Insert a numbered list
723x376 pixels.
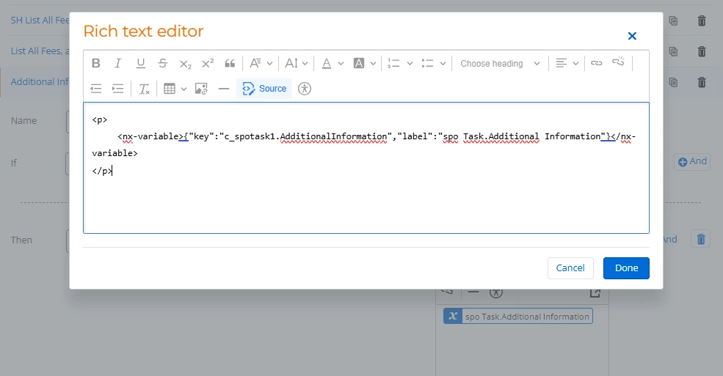tap(393, 64)
